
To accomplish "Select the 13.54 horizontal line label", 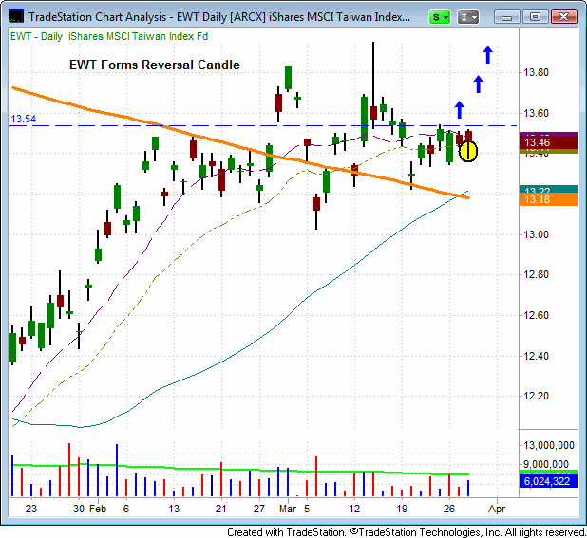I will pyautogui.click(x=23, y=119).
